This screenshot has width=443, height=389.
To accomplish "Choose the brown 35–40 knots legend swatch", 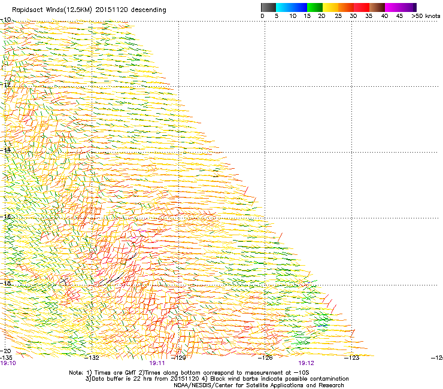I will click(x=377, y=7).
